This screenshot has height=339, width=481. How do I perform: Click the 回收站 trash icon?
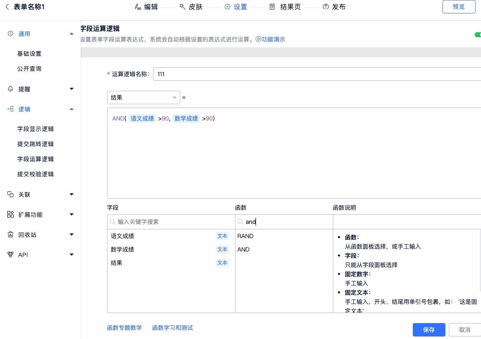click(11, 235)
